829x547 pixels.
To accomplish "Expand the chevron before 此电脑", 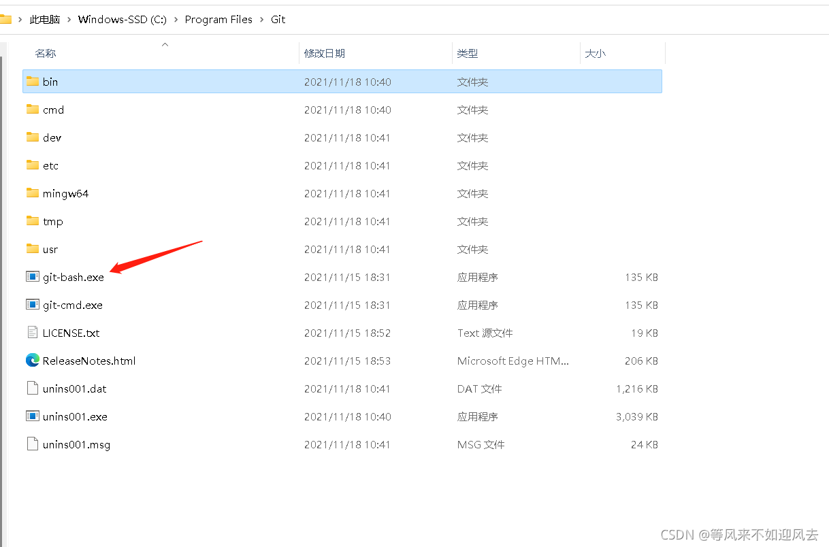I will pyautogui.click(x=20, y=19).
